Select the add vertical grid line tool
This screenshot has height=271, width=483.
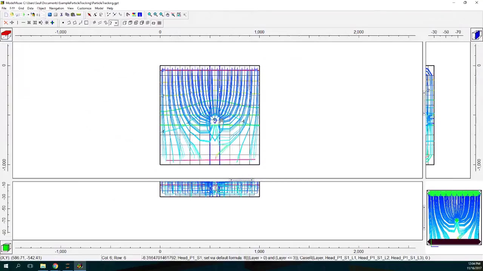click(x=17, y=23)
